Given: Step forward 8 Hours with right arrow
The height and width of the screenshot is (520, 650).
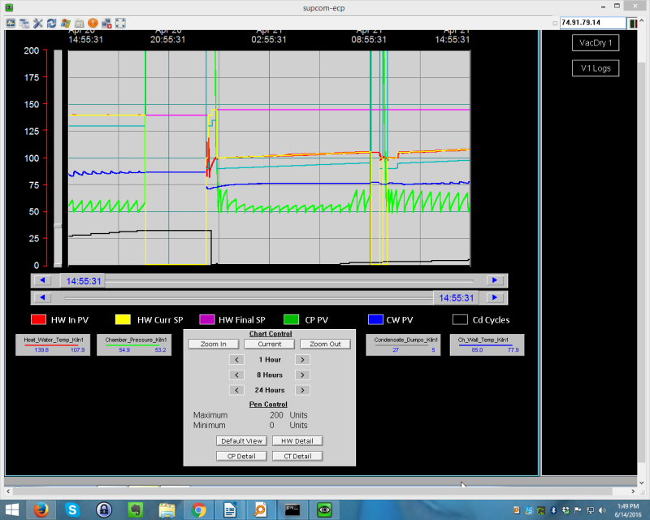Looking at the screenshot, I should 302,375.
